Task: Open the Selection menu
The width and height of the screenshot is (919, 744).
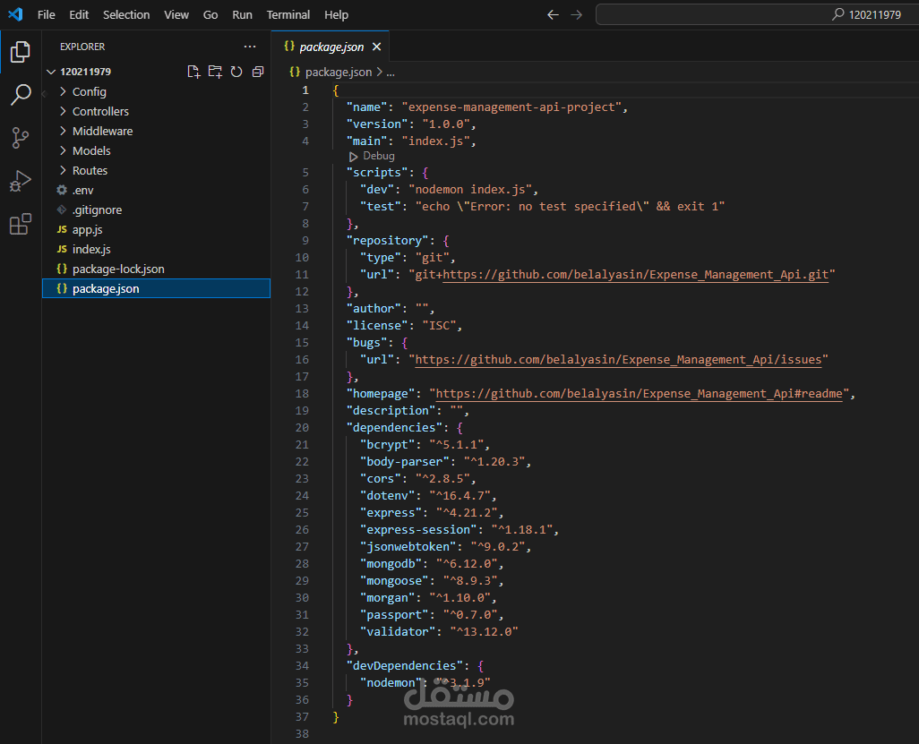Action: tap(126, 14)
